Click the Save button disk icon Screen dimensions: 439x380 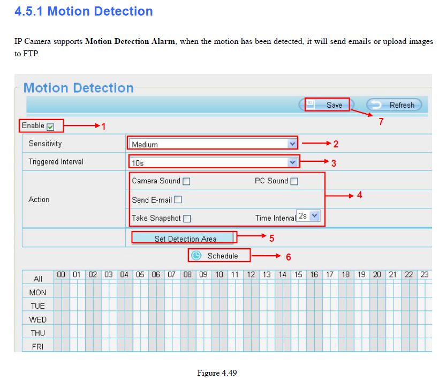311,105
